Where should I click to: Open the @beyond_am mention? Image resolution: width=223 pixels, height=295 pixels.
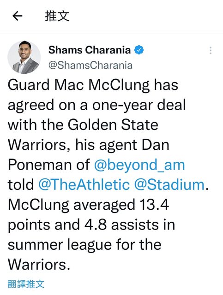tap(139, 165)
